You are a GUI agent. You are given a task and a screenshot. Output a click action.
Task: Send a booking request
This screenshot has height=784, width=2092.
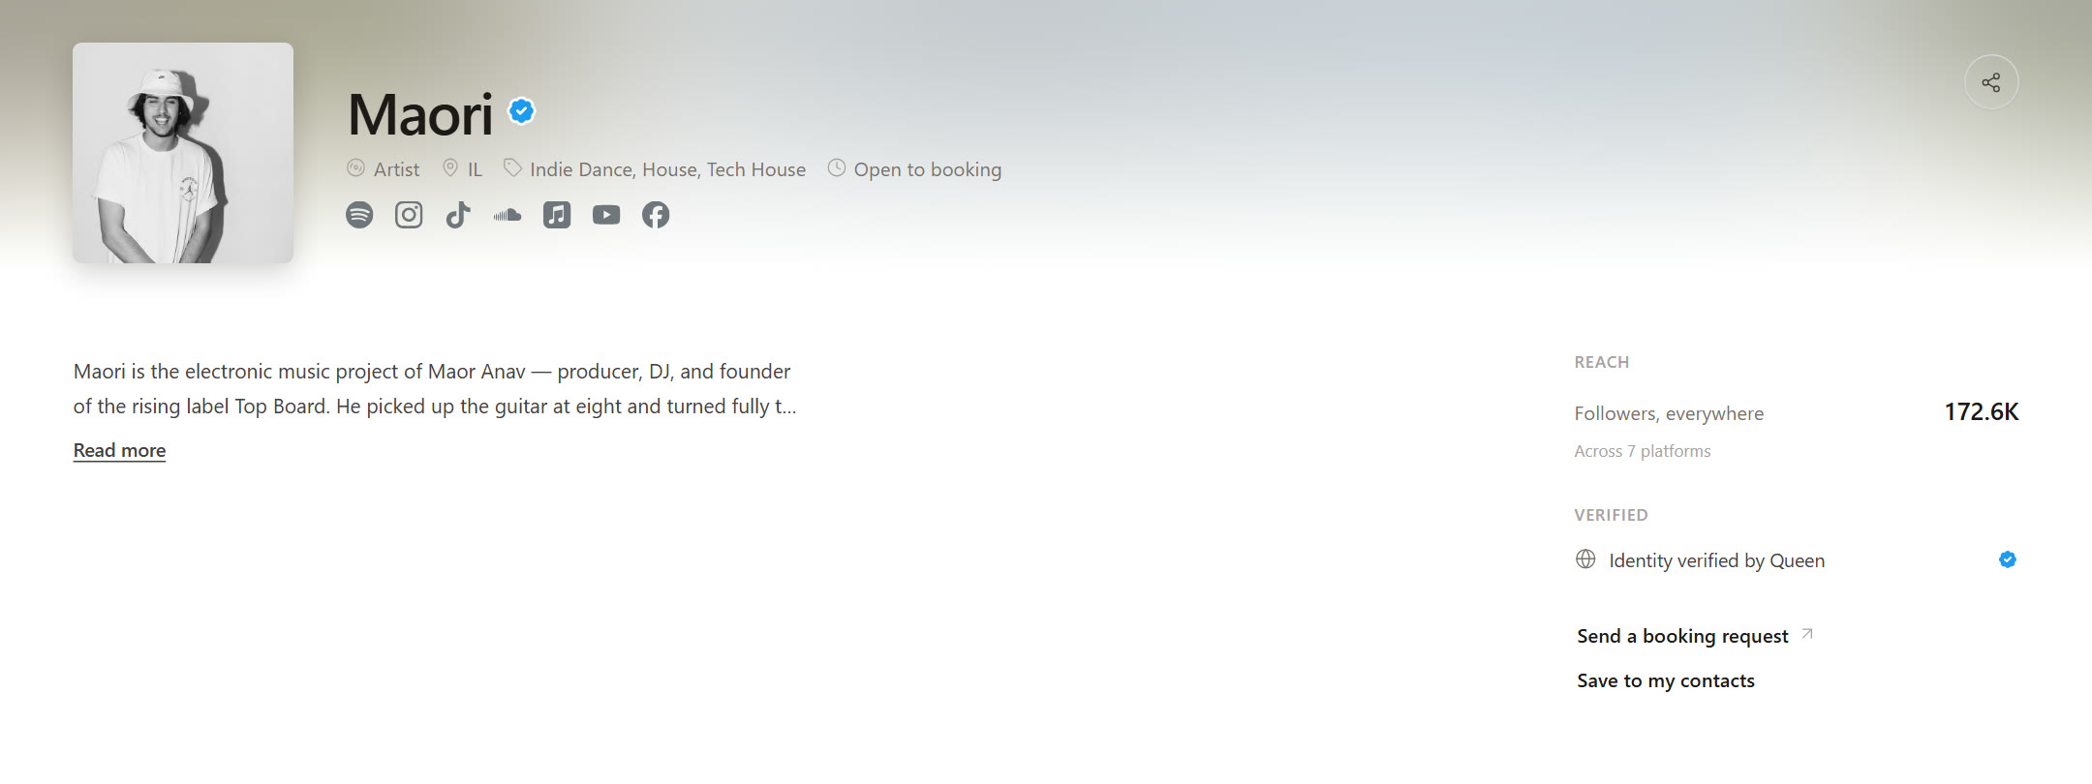tap(1682, 636)
